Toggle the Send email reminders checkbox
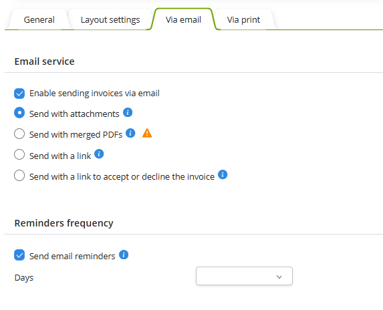This screenshot has width=383, height=310. (x=19, y=255)
